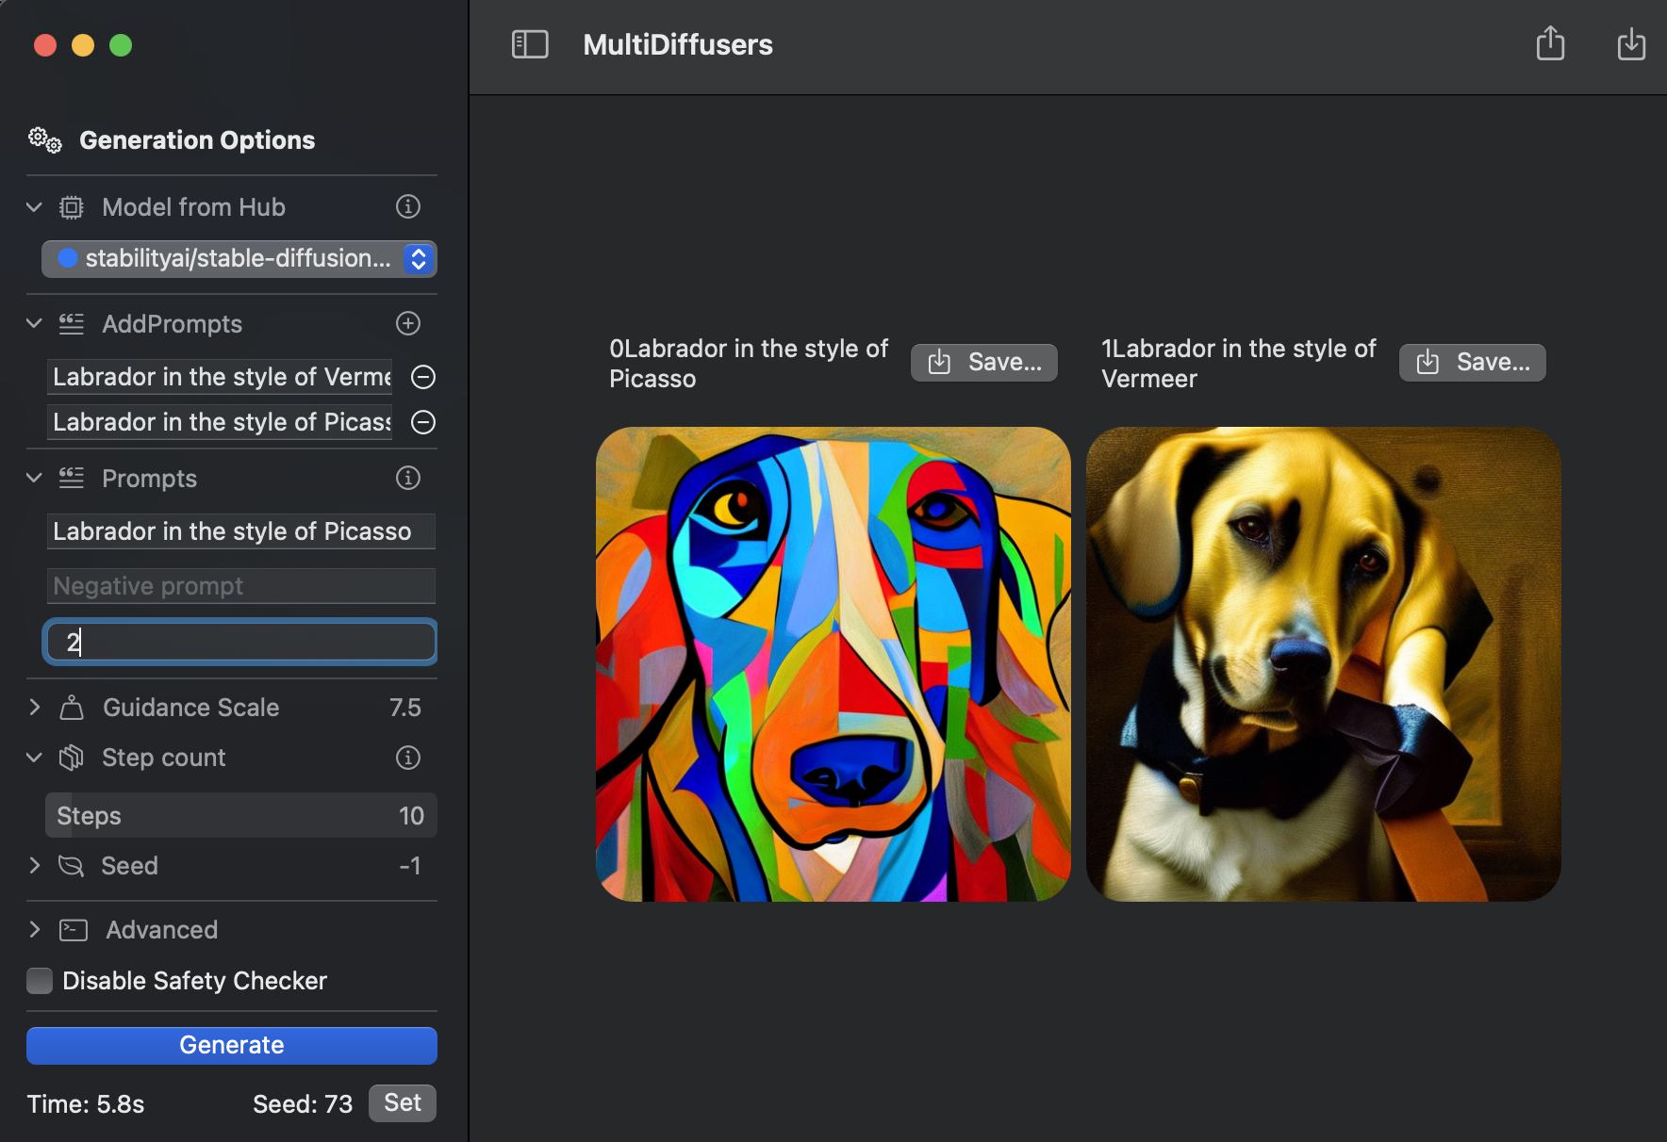
Task: Collapse the Step count section
Action: click(34, 758)
